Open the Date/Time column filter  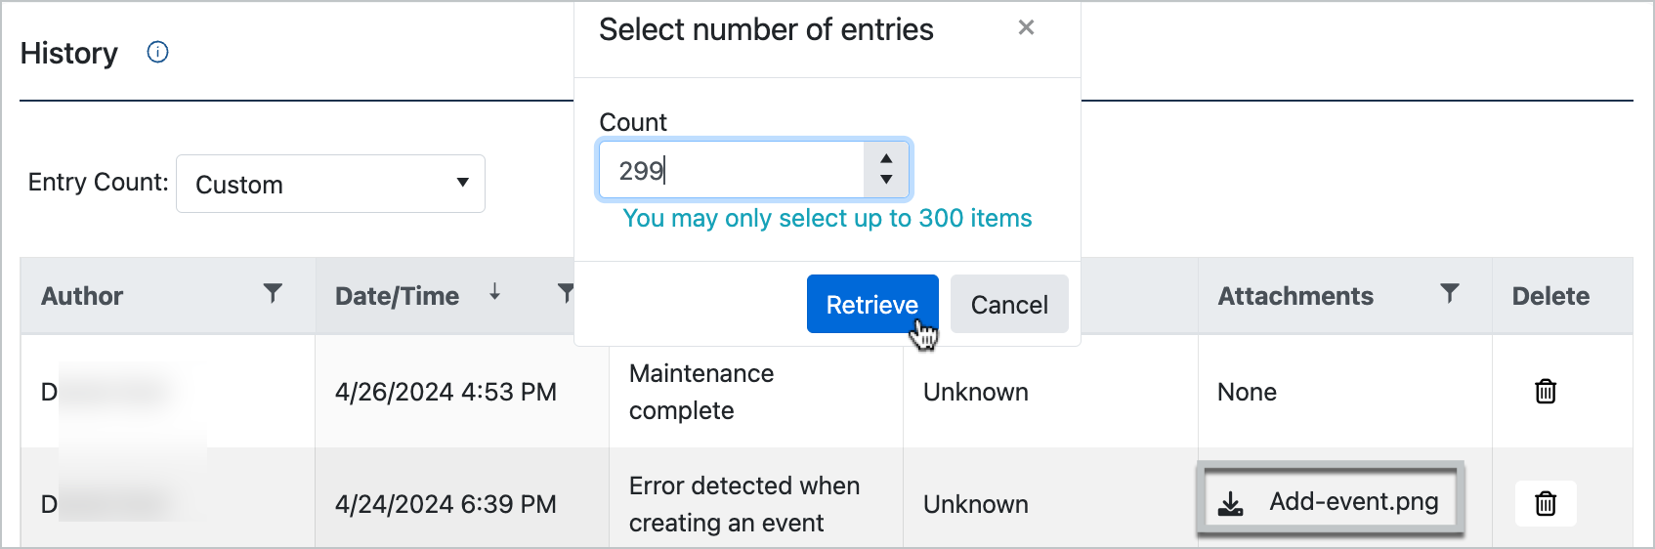(x=565, y=293)
